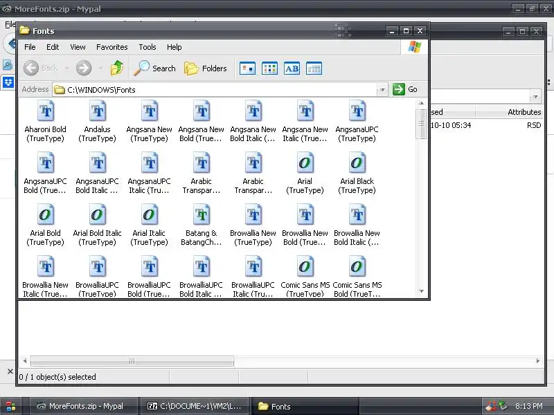Image resolution: width=554 pixels, height=415 pixels.
Task: Click right arrow of horizontal scrollbar
Action: [538, 361]
